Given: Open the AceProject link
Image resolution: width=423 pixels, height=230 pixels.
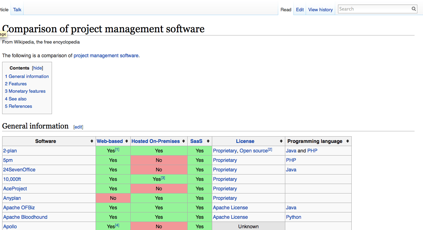Looking at the screenshot, I should click(x=15, y=189).
